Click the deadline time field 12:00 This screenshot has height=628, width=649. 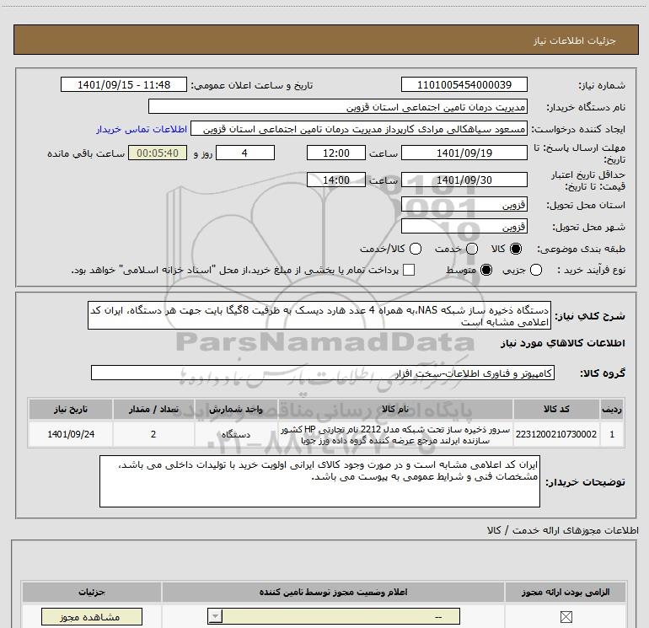click(336, 153)
